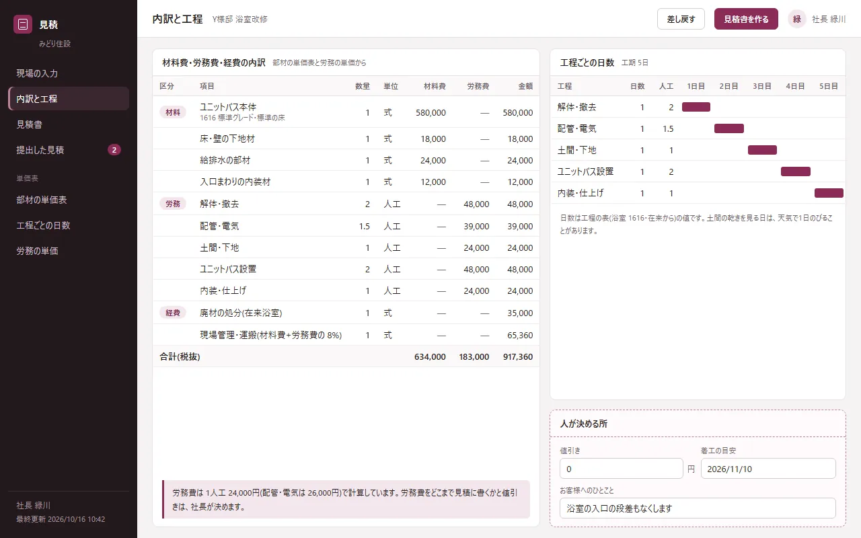Viewport: 861px width, 538px height.
Task: Select the 給排水の部材 row label
Action: [225, 160]
